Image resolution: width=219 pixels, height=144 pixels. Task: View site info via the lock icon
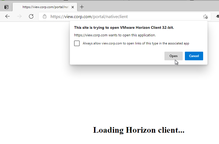coord(45,16)
